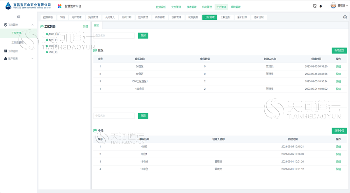Click the colorful app grid icon
Screen dimensions: 350x193
(x=59, y=6)
